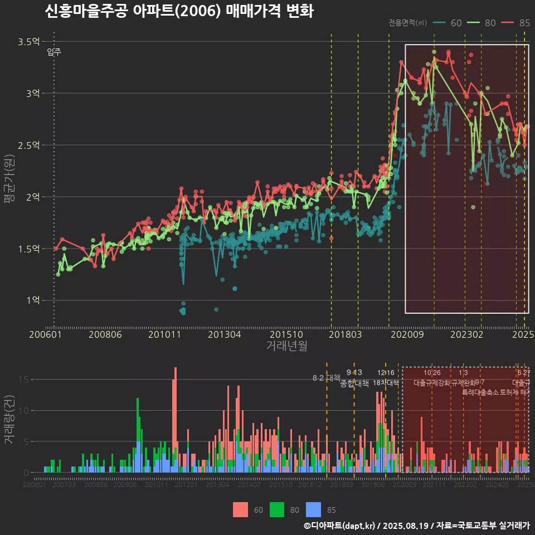The image size is (535, 535).
Task: Click 201803 on the price chart x-axis
Action: 345,334
